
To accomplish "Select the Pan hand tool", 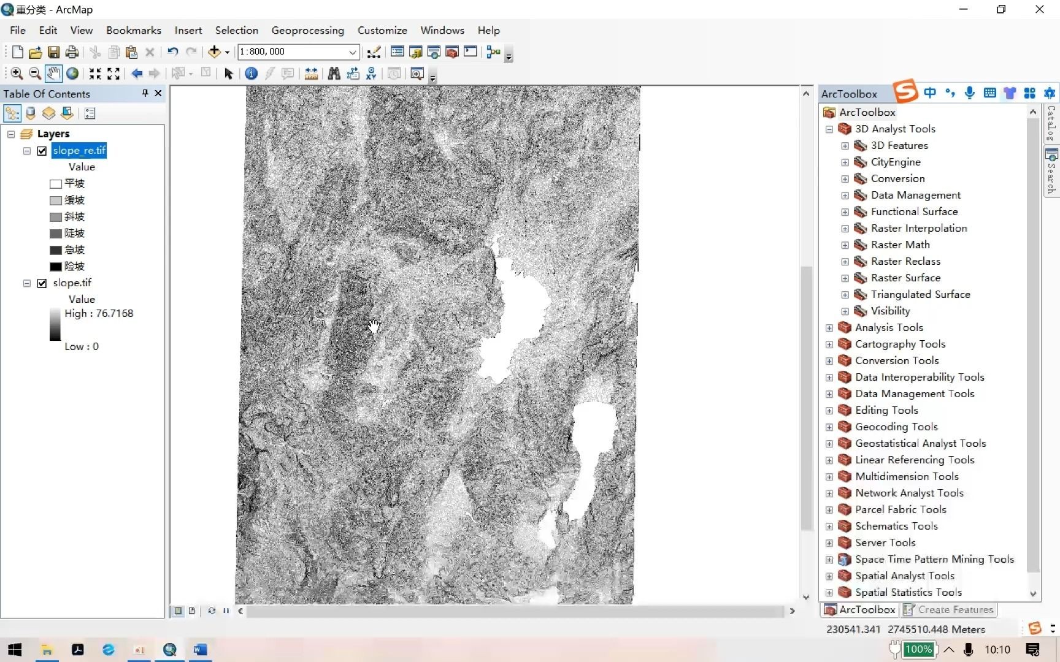I will coord(53,74).
